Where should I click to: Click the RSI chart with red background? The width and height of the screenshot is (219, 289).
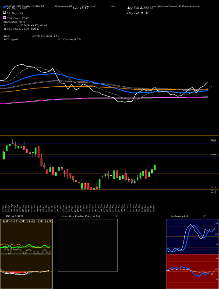(x=192, y=271)
